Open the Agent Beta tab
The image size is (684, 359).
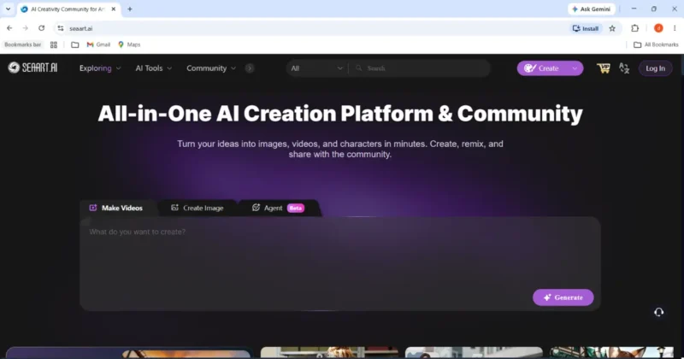click(x=279, y=208)
